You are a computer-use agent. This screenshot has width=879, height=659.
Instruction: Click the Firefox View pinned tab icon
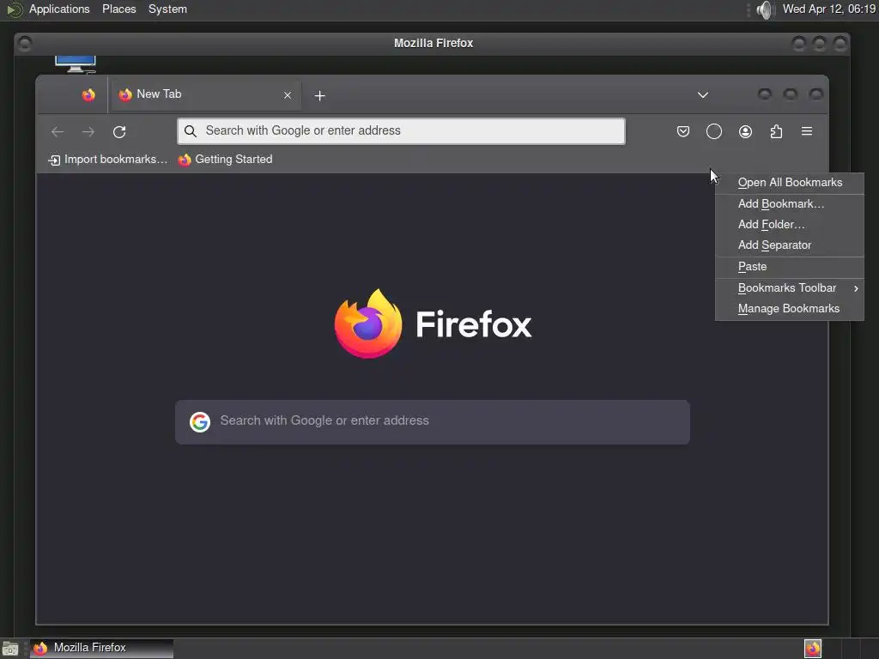(88, 95)
